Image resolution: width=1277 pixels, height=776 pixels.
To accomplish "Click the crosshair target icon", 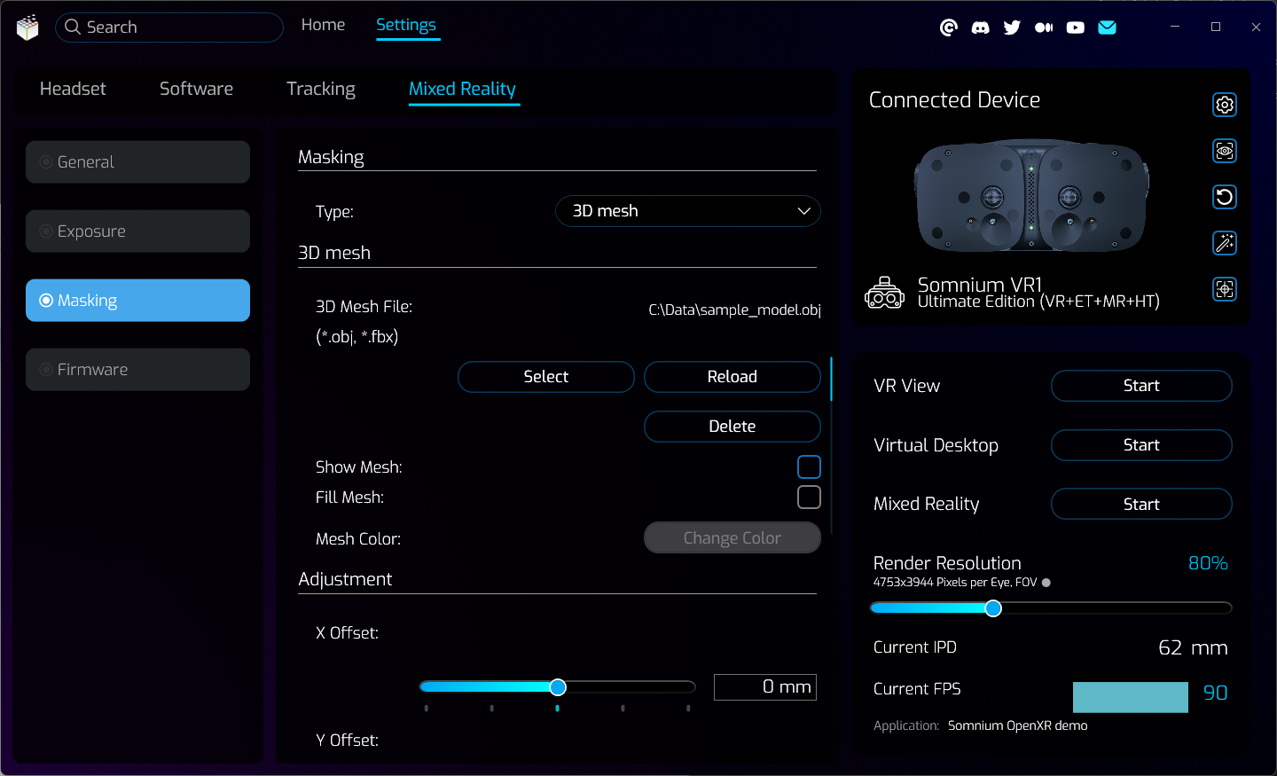I will (1224, 289).
